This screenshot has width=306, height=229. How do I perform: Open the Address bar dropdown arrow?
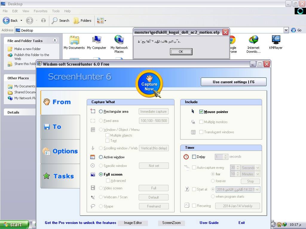286,30
